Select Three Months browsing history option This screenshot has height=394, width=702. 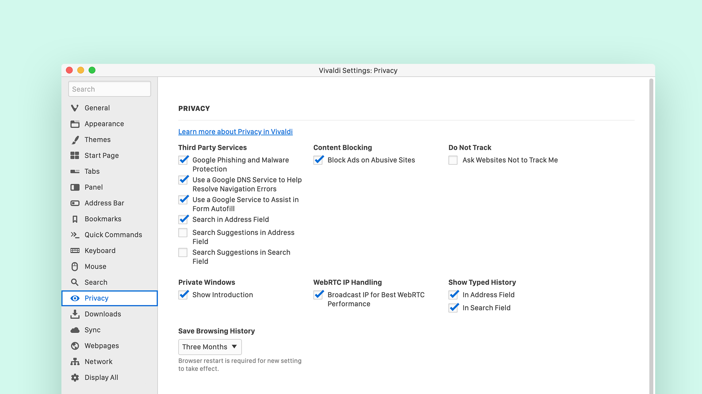pyautogui.click(x=209, y=346)
